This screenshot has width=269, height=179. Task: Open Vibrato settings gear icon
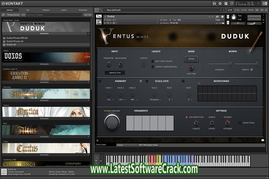pyautogui.click(x=251, y=69)
